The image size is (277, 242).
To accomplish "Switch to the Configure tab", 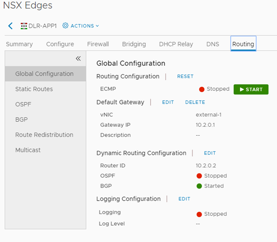I will [x=60, y=44].
